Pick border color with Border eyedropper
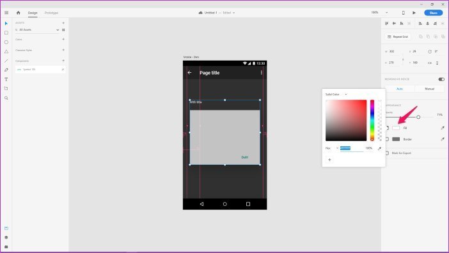 [x=443, y=139]
